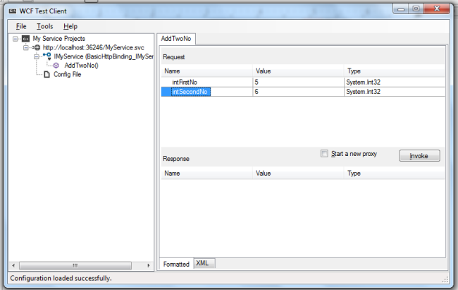
Task: Click the Response Value column header
Action: (x=298, y=174)
